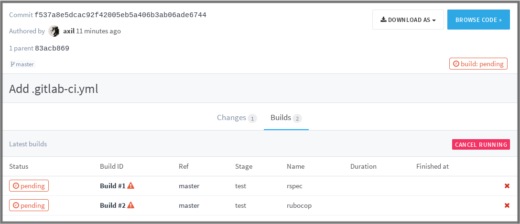Open the Download As dropdown

coord(408,20)
